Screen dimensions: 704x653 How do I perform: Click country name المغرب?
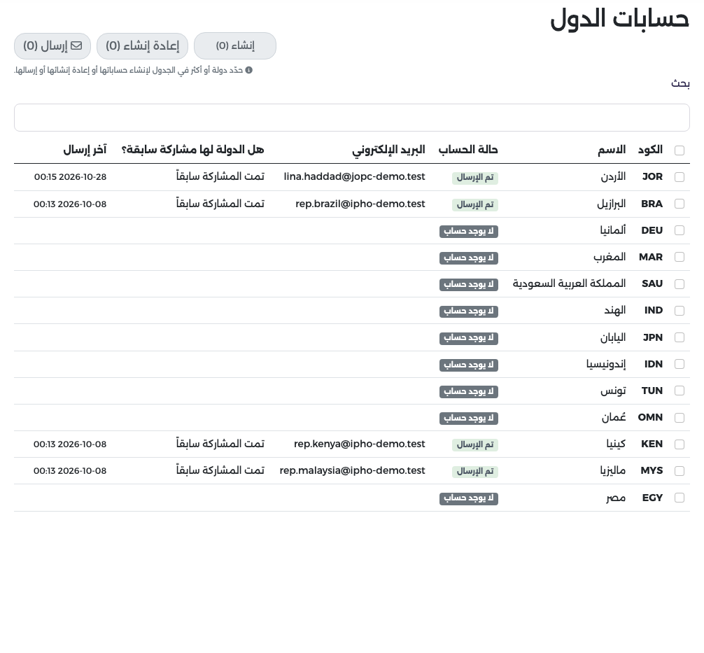click(610, 257)
